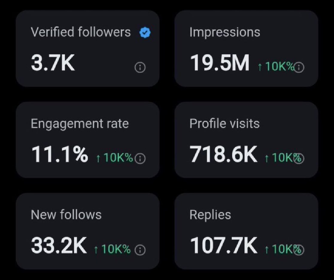Click the green 10K% change next to 33.2K
Viewport: 334px width, 280px height.
[112, 249]
